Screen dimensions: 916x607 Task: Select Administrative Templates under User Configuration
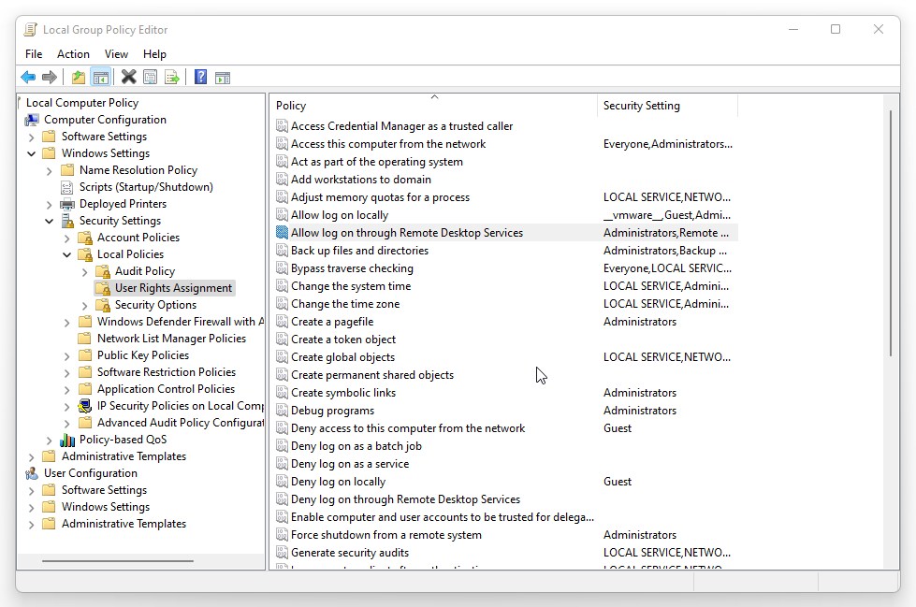124,524
